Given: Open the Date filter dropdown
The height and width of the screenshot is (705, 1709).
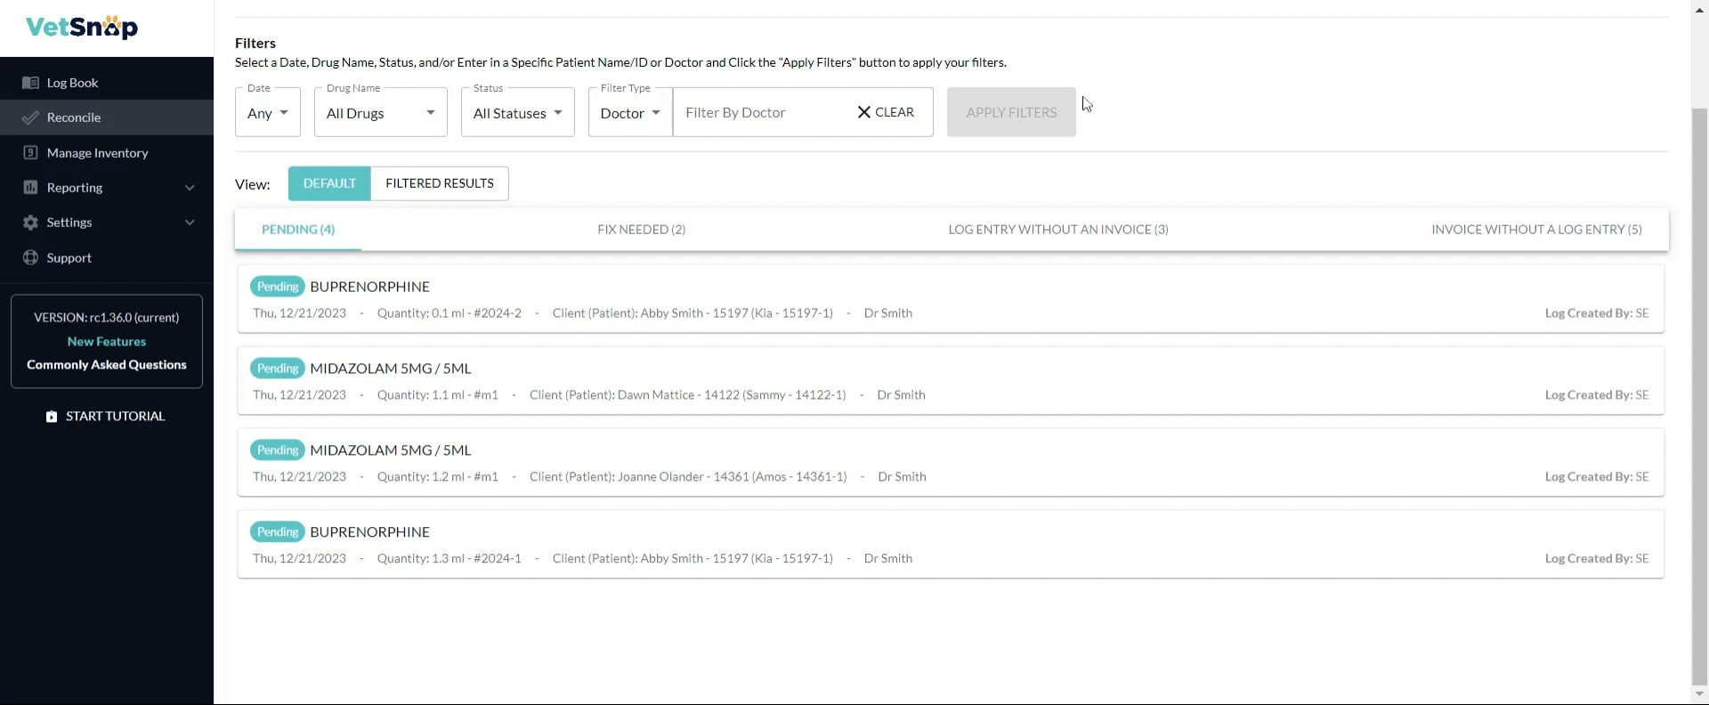Looking at the screenshot, I should [x=268, y=113].
